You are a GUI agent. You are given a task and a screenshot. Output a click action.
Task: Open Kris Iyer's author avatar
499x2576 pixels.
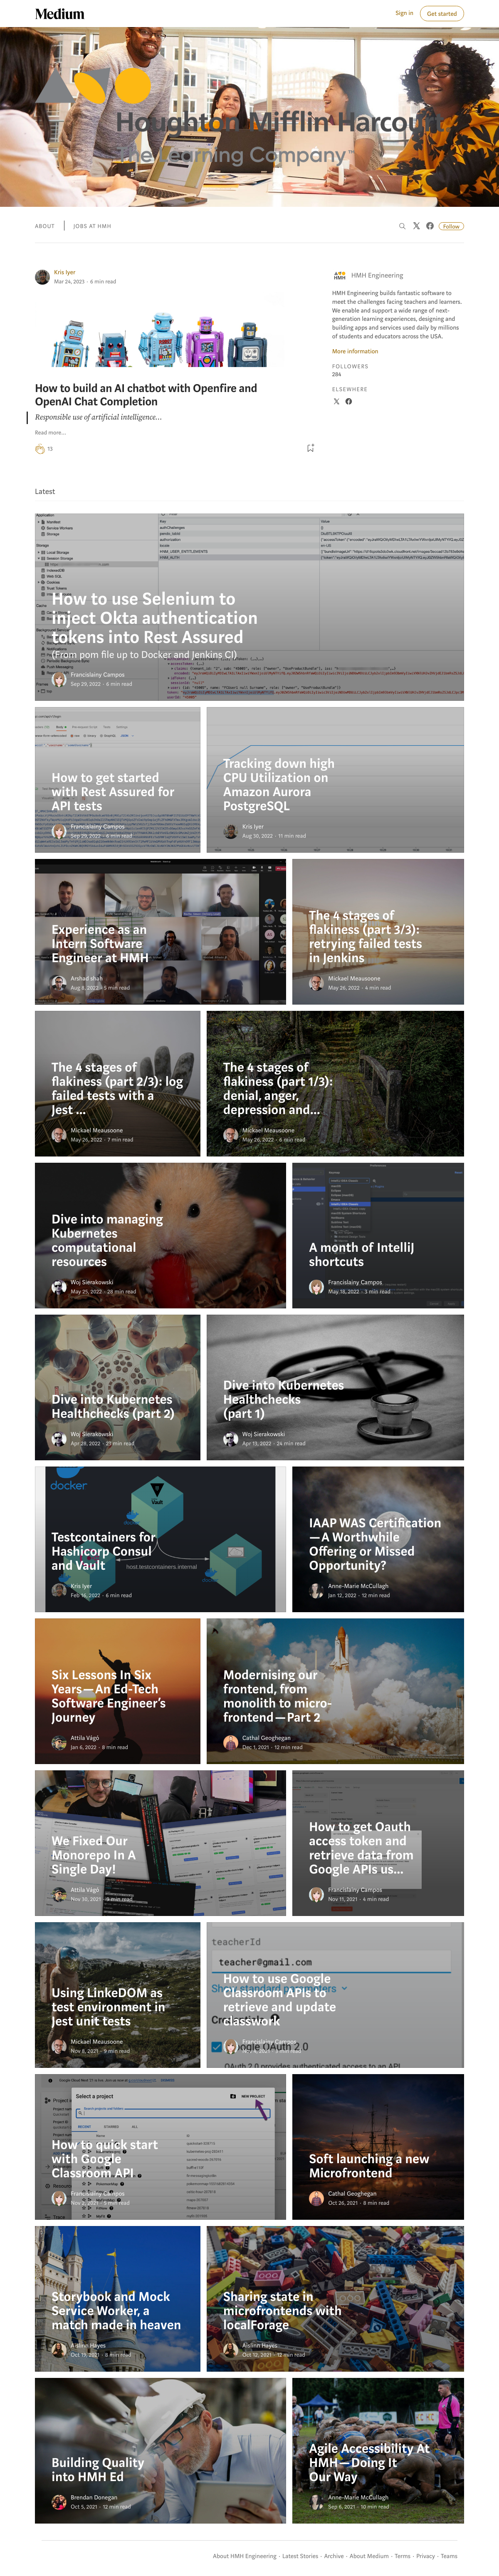coord(42,277)
